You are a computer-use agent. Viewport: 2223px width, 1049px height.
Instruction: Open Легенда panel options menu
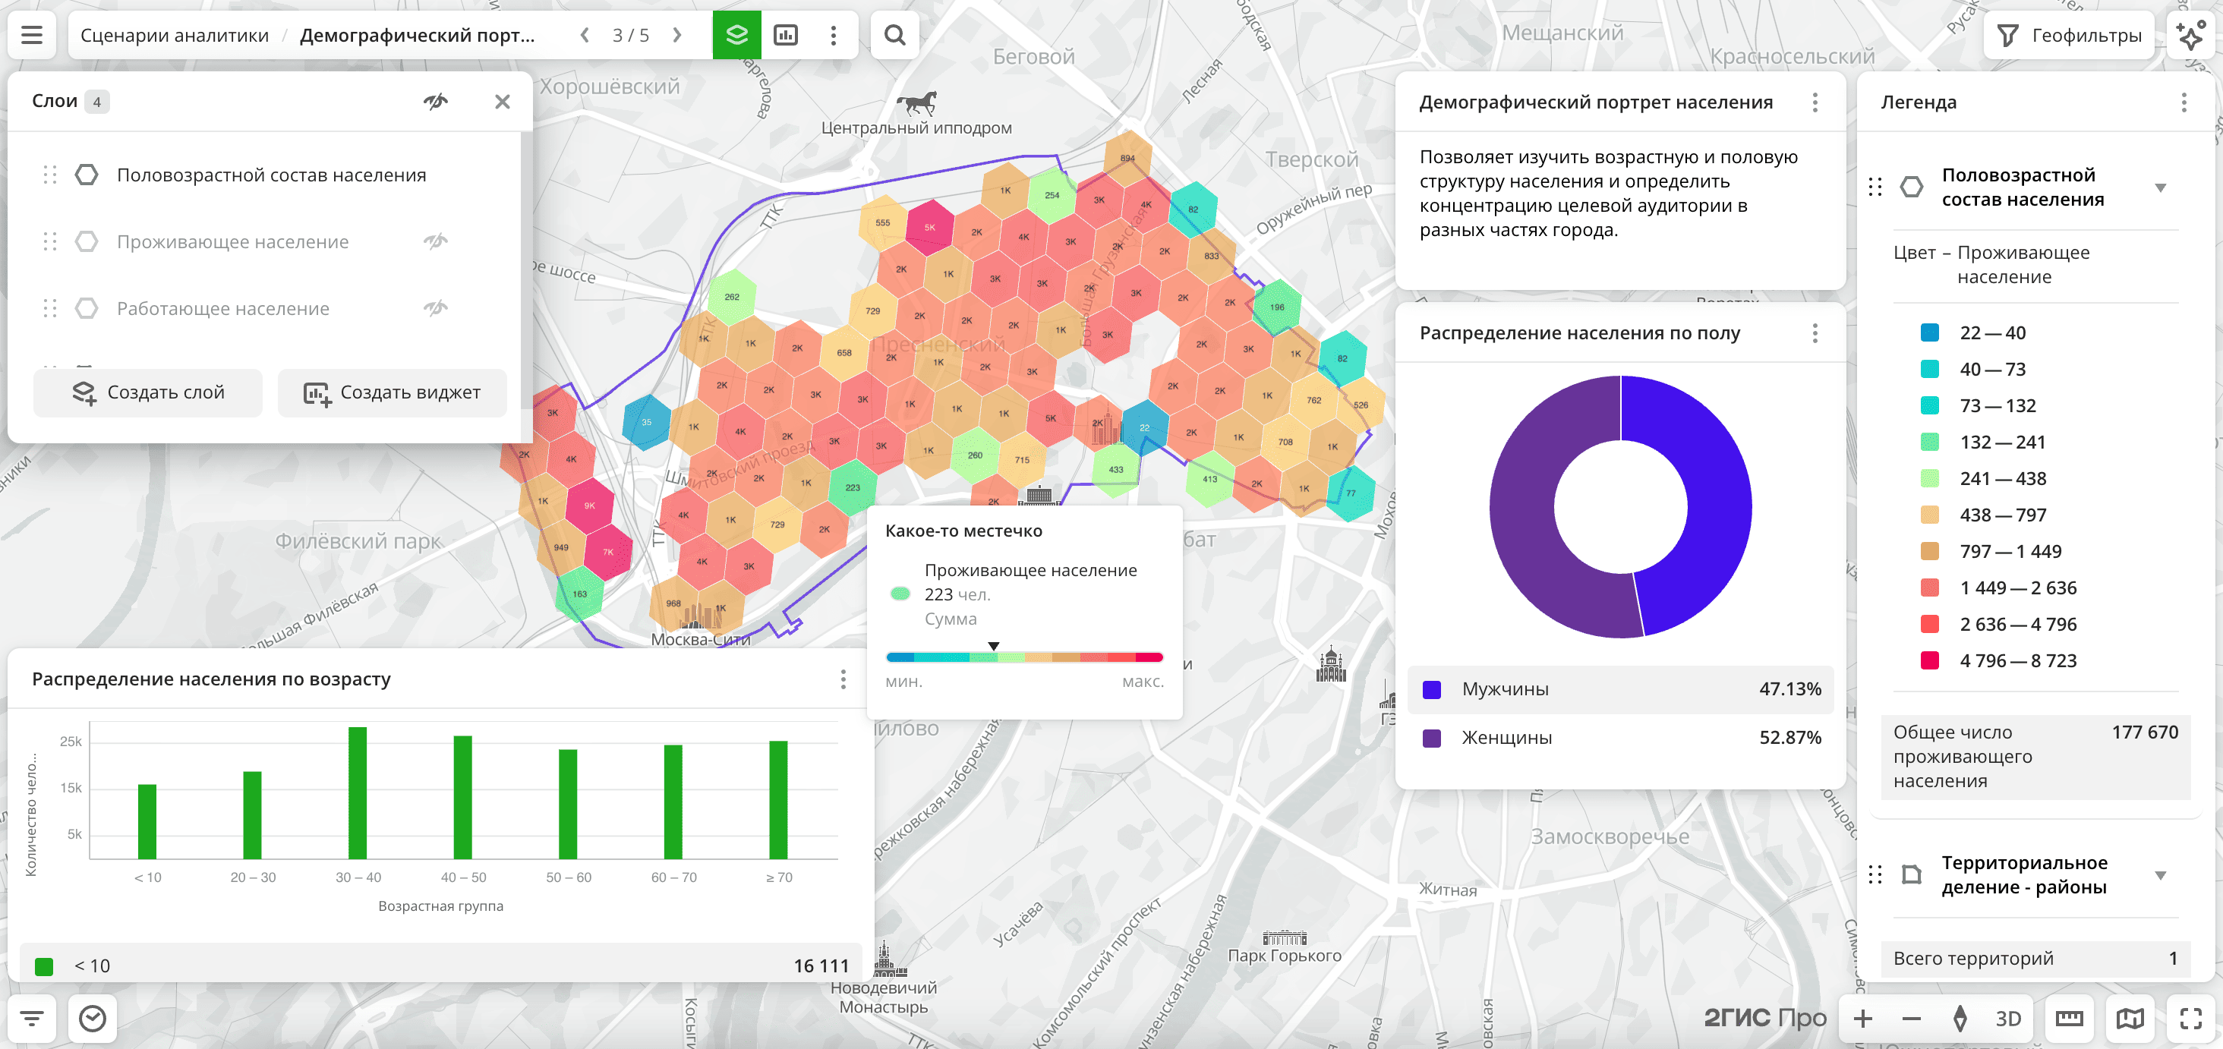coord(2184,102)
